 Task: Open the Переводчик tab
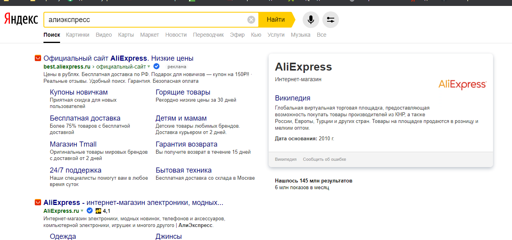(209, 35)
